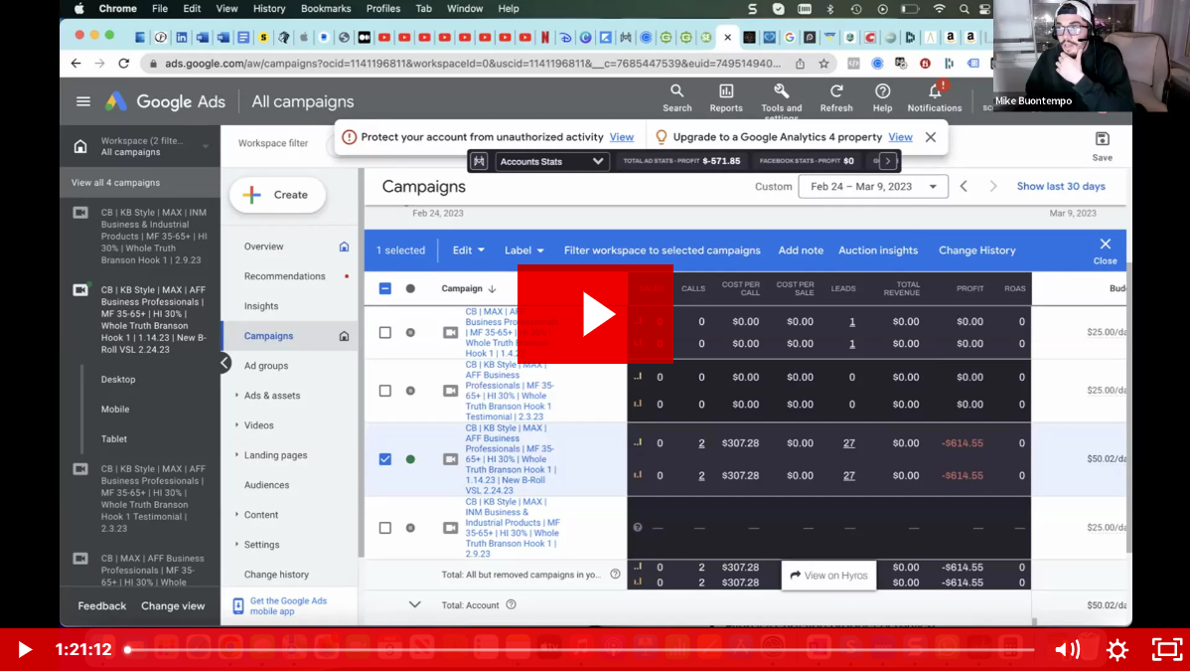Open the Help question mark icon
Image resolution: width=1190 pixels, height=671 pixels.
pos(882,91)
